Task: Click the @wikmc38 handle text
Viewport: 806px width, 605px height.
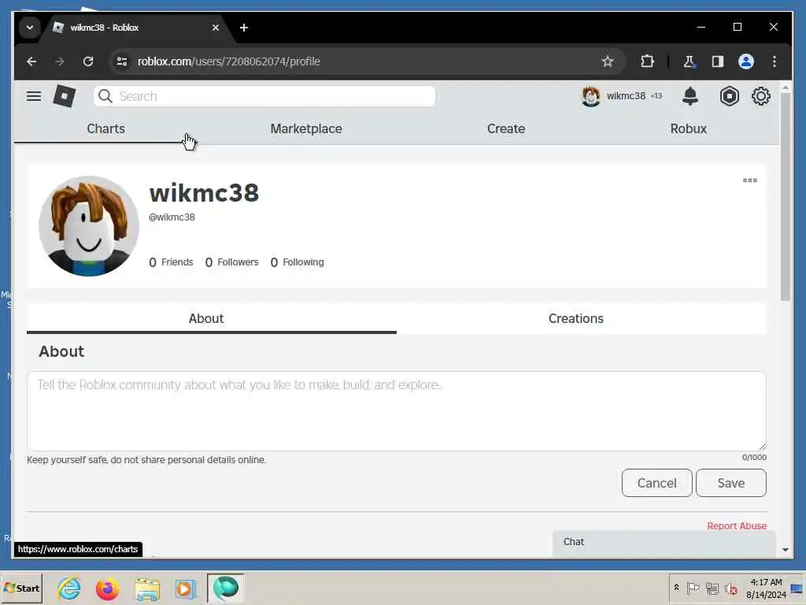Action: 172,217
